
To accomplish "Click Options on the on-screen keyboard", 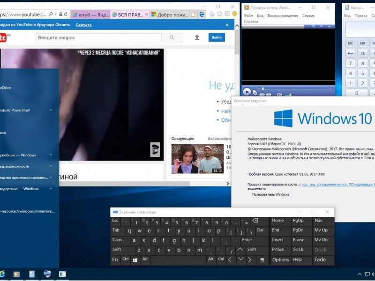I will point(280,260).
